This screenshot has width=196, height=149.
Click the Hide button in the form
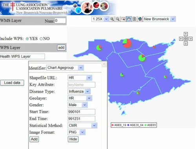tap(73, 139)
